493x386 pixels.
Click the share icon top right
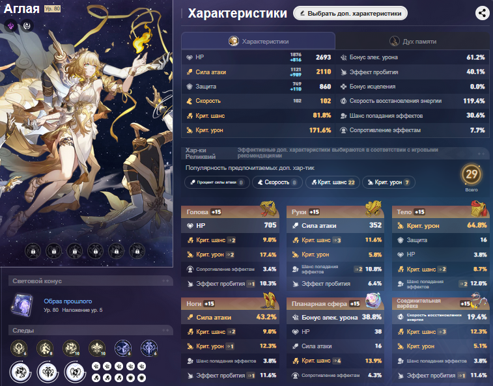coord(482,13)
